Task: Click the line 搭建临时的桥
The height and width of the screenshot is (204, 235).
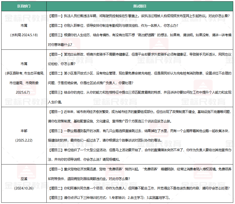Action: click(105, 140)
